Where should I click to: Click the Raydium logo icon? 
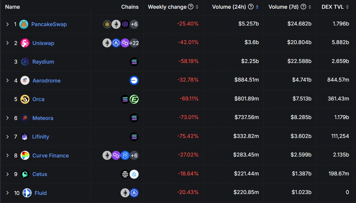(x=25, y=62)
